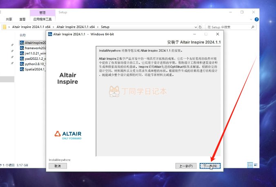Open the 共享 ribbon tab

coord(9,19)
